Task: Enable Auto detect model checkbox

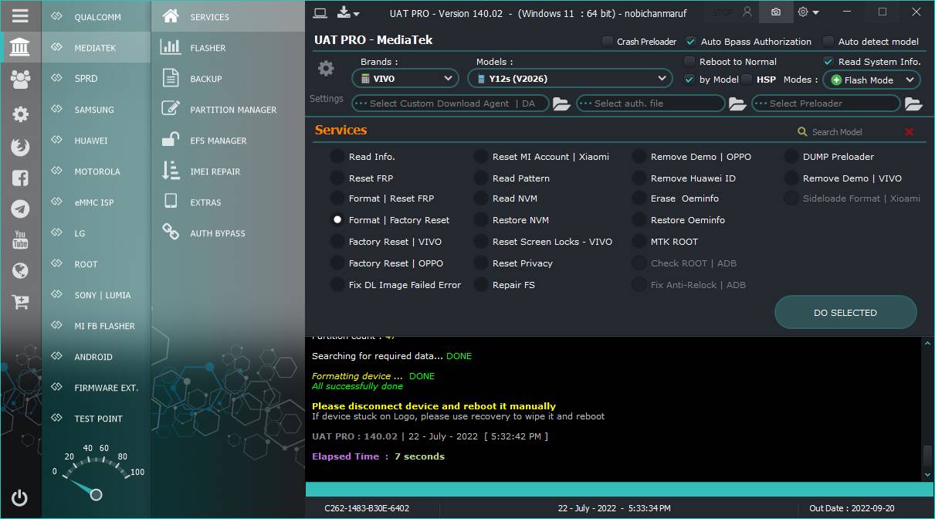Action: click(828, 42)
